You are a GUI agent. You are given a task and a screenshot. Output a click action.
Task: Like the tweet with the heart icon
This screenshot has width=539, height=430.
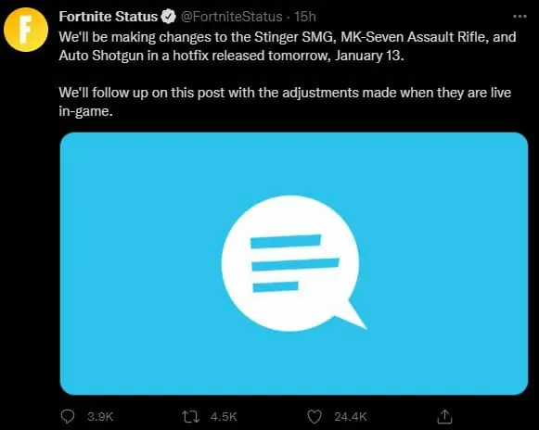pyautogui.click(x=314, y=417)
